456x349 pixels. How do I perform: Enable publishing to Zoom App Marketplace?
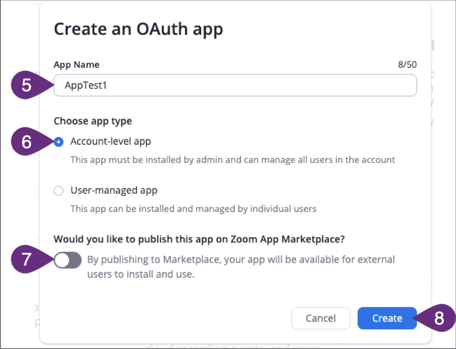click(x=67, y=260)
